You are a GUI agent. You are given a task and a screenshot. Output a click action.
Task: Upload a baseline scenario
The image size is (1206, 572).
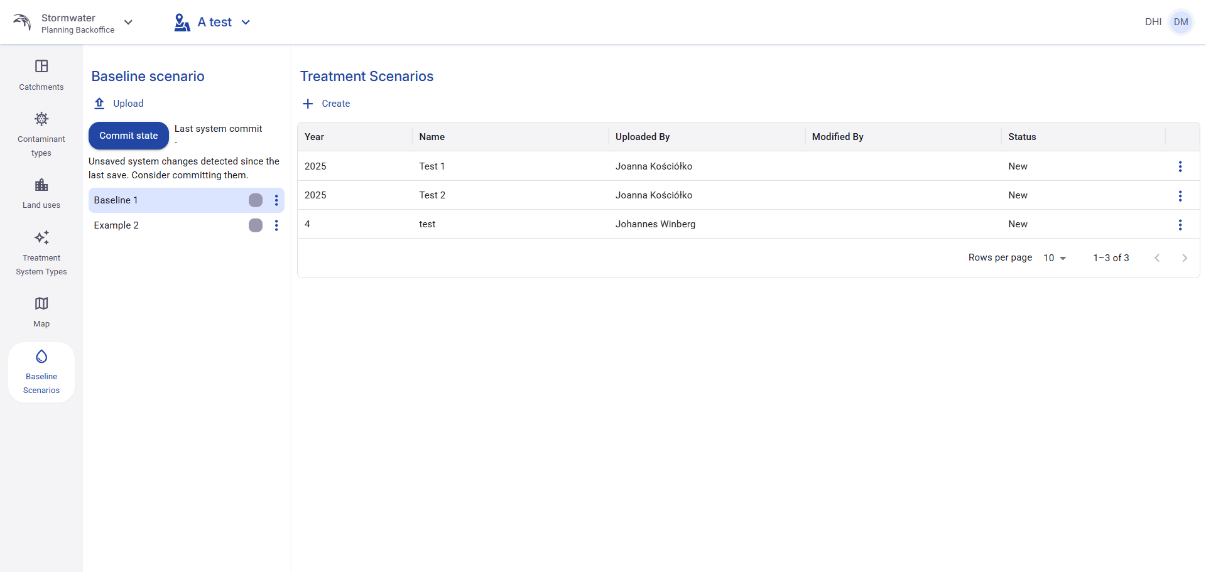pyautogui.click(x=119, y=104)
